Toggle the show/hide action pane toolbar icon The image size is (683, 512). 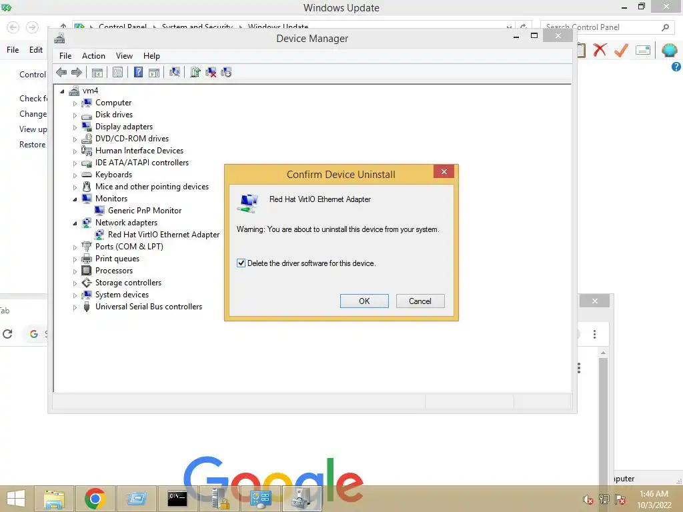click(x=154, y=72)
